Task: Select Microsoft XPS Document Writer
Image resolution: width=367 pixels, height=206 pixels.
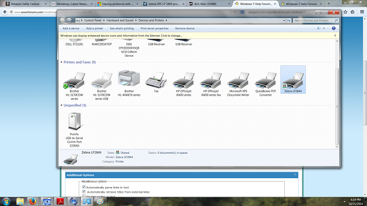Action: coord(238,84)
